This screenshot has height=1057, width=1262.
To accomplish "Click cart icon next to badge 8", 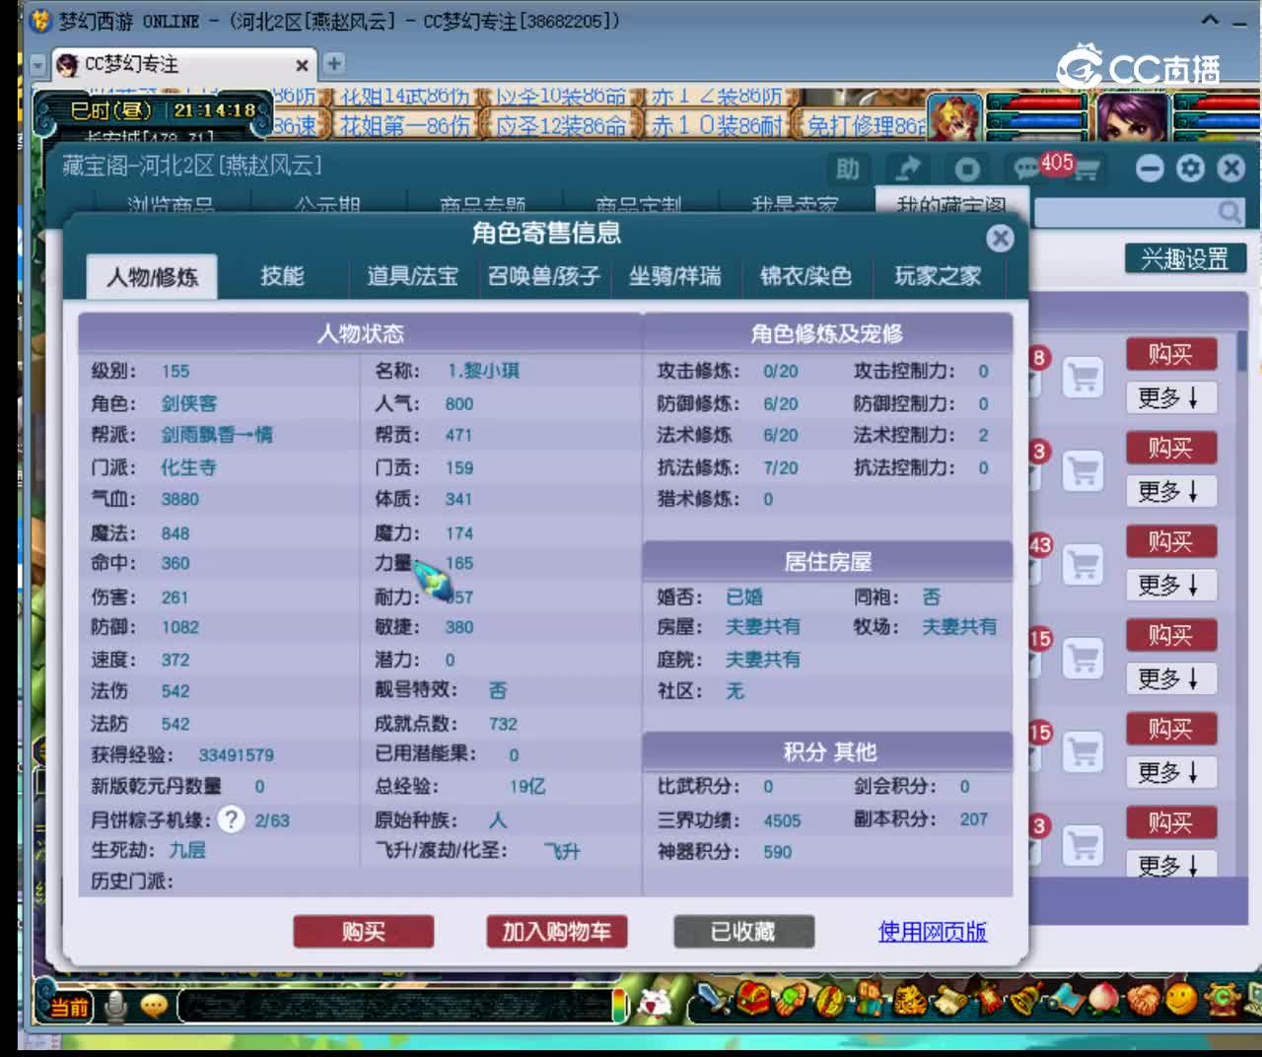I will (x=1084, y=378).
